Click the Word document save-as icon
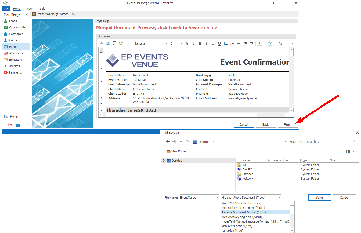Image resolution: width=361 pixels, height=233 pixels. tap(108, 43)
